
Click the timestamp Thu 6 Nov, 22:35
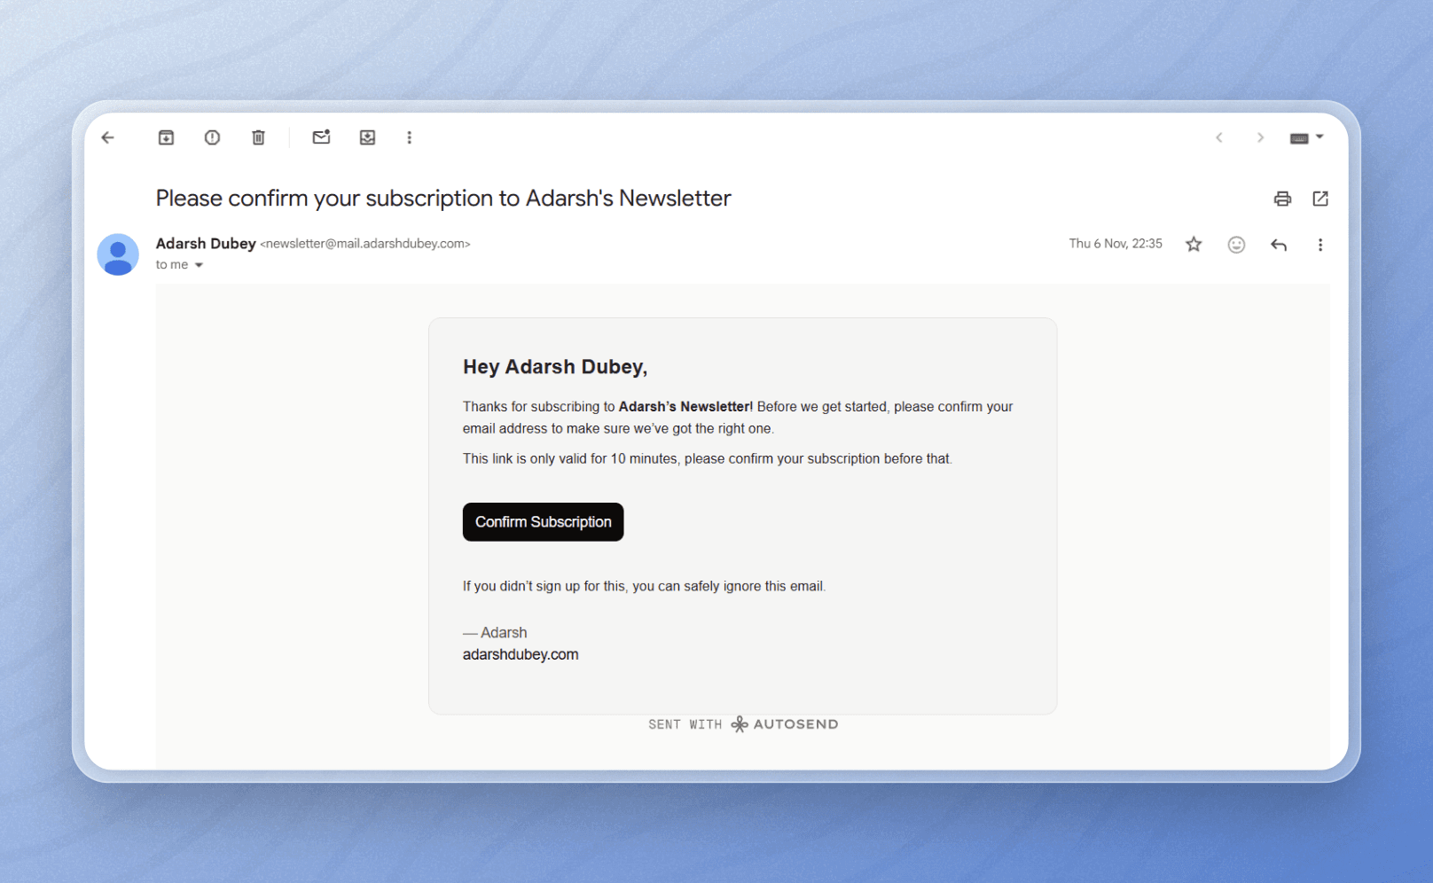pos(1116,244)
